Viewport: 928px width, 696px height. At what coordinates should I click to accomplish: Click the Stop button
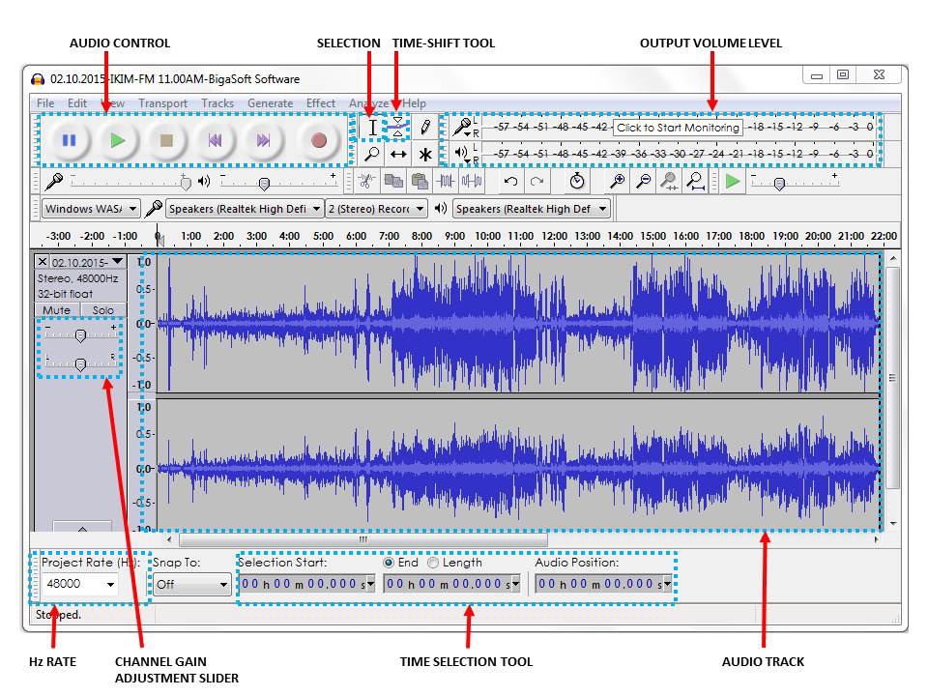tap(167, 140)
